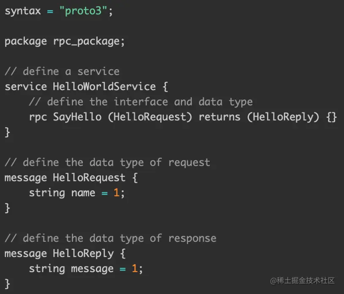Click the name field identifier
The width and height of the screenshot is (344, 294).
point(83,193)
